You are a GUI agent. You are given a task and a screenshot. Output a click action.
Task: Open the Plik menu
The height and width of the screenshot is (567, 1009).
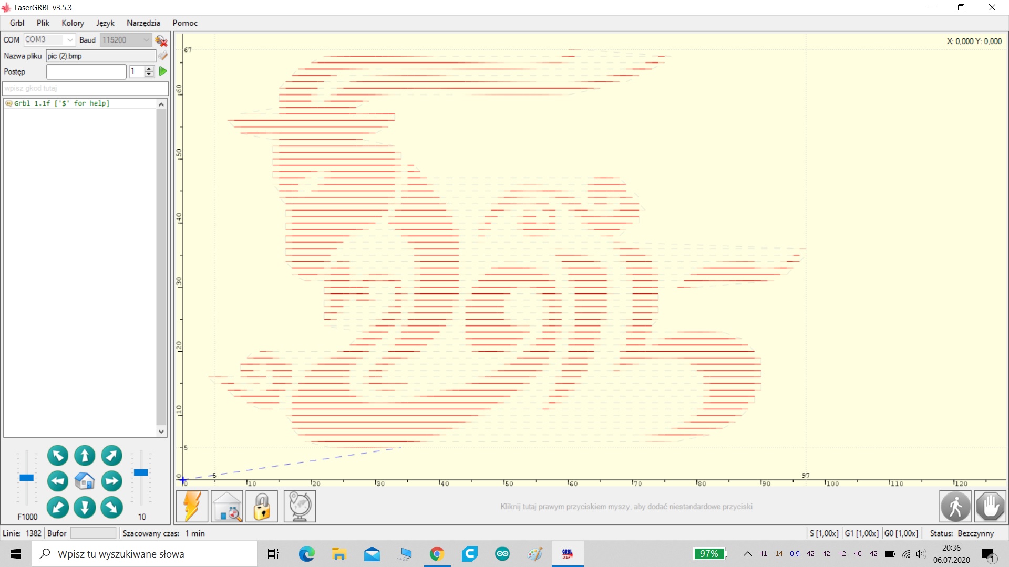point(43,23)
